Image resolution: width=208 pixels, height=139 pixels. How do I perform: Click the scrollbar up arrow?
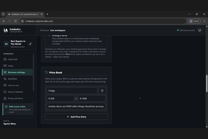[x=207, y=26]
